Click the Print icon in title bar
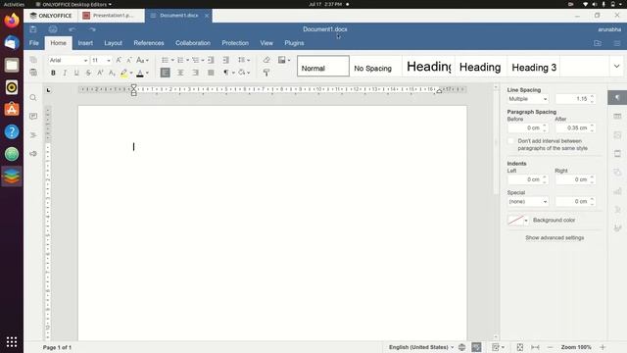This screenshot has height=353, width=627. pyautogui.click(x=53, y=29)
